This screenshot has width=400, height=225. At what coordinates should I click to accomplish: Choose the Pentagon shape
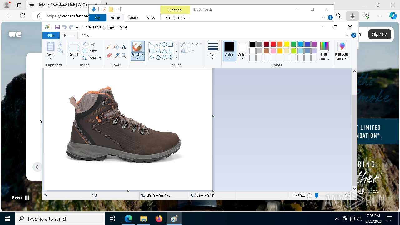click(x=158, y=57)
